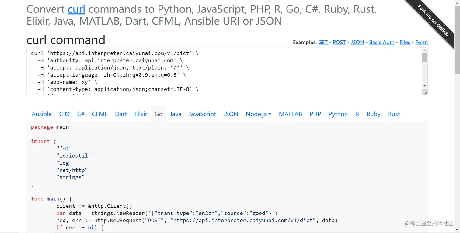Show the Java conversion tab
Image resolution: width=460 pixels, height=233 pixels.
tap(176, 114)
